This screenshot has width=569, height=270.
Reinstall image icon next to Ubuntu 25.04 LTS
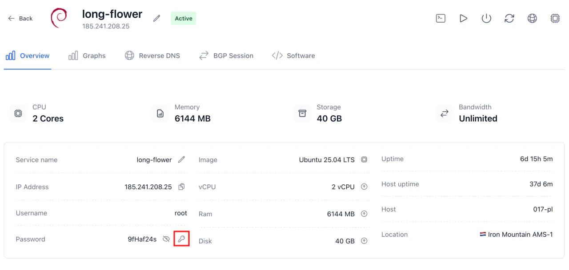364,160
